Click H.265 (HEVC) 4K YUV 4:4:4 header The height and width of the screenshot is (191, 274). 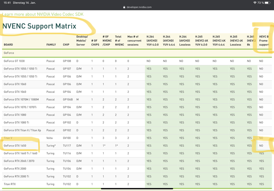tap(219, 41)
